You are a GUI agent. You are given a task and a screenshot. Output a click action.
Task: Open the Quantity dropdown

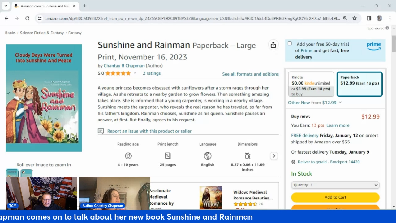pyautogui.click(x=335, y=185)
